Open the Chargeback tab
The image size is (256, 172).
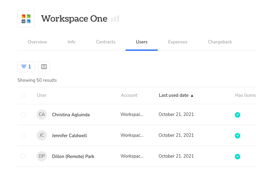pos(220,42)
